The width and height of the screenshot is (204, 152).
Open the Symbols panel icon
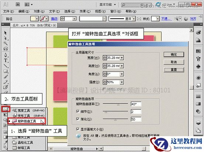pos(198,67)
